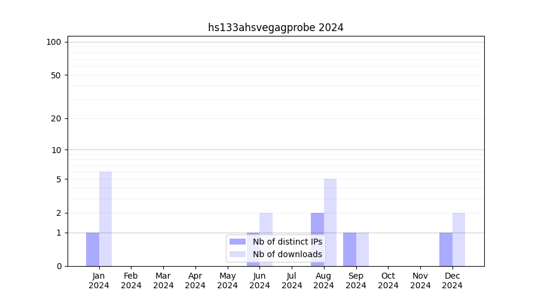The width and height of the screenshot is (538, 299).
Task: Select the 'Apr 2024' x-axis label
Action: point(195,280)
